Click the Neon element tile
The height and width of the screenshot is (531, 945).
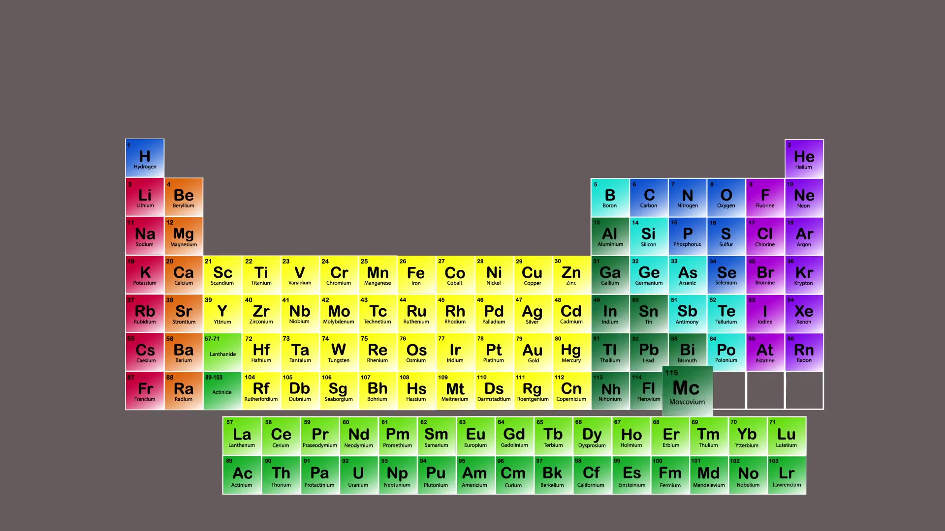(804, 197)
